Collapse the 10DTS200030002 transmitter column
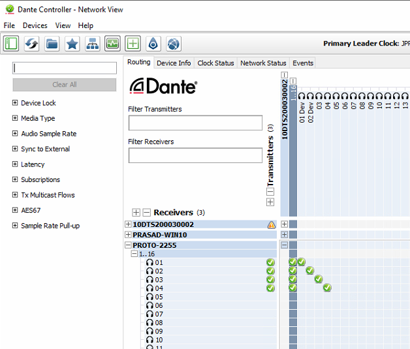The height and width of the screenshot is (349, 410). point(285,75)
